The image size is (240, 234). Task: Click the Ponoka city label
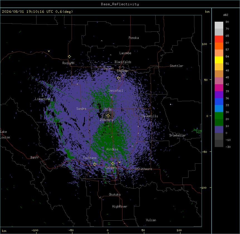134,38
